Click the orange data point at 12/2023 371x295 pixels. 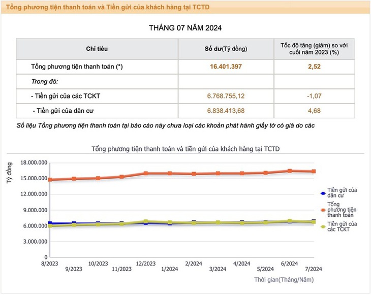point(146,173)
